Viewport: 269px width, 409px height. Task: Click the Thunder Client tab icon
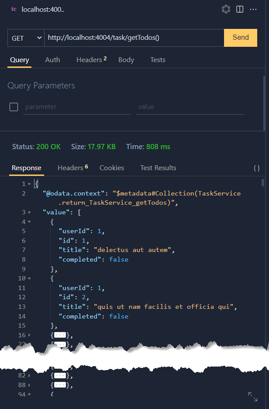pyautogui.click(x=14, y=9)
